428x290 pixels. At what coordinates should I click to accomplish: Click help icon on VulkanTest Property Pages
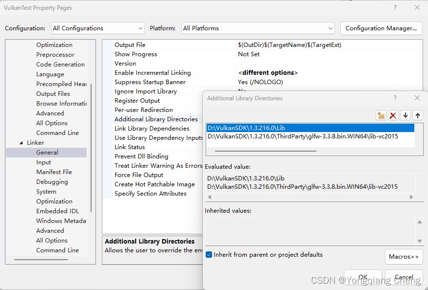click(x=395, y=7)
